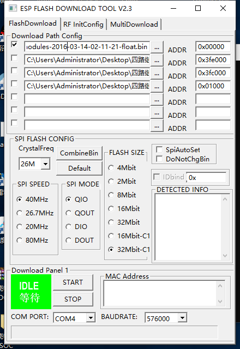Screen dimensions: 240x349
Task: Select DOUT SPI mode
Action: (69, 240)
